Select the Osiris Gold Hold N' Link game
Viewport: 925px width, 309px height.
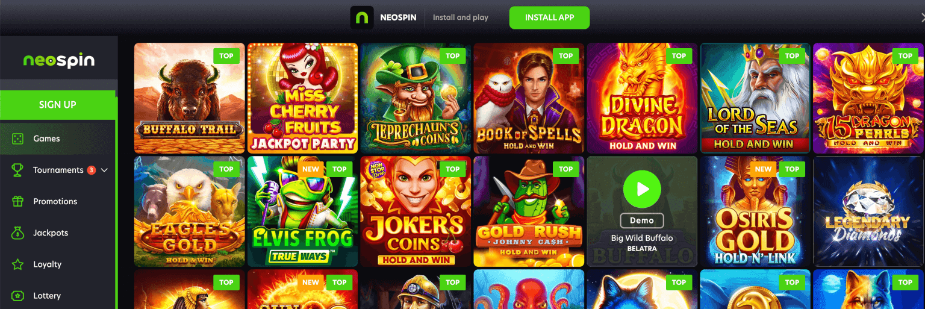(x=755, y=211)
